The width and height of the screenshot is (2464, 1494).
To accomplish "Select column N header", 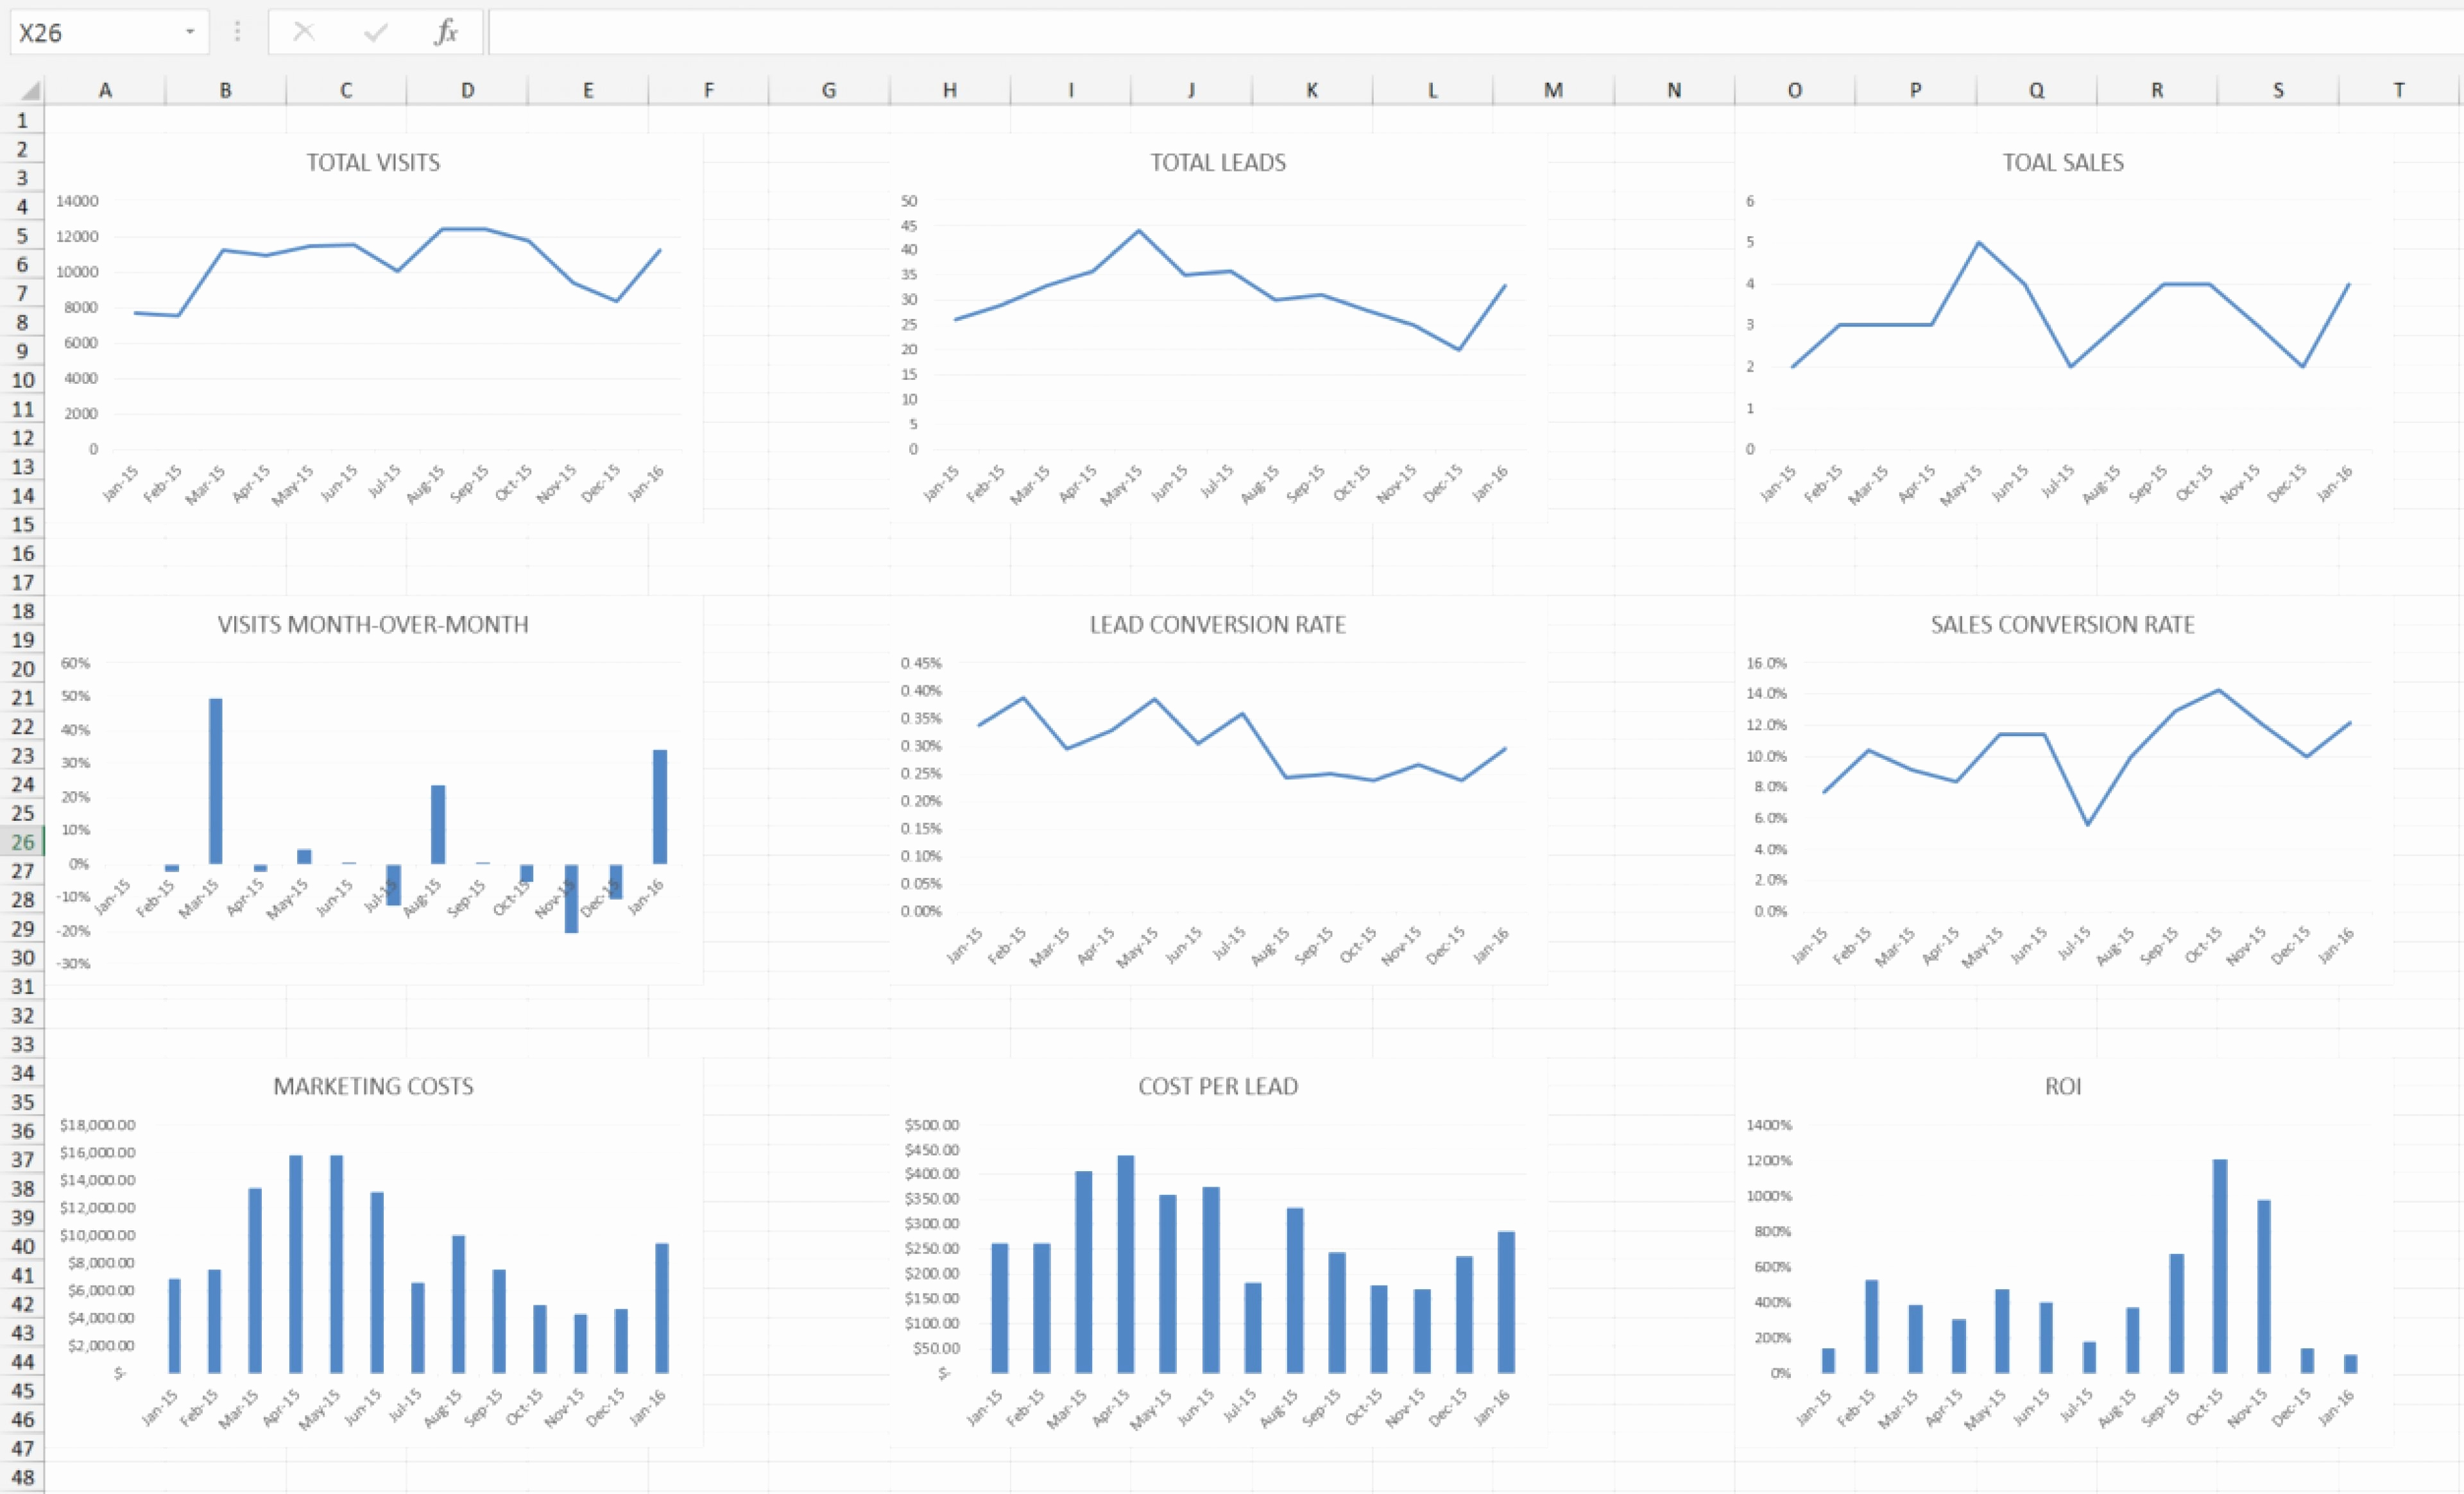I will click(1674, 90).
